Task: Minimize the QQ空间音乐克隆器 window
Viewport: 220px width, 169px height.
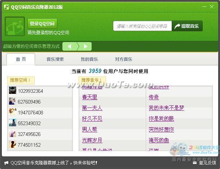Action: 204,7
